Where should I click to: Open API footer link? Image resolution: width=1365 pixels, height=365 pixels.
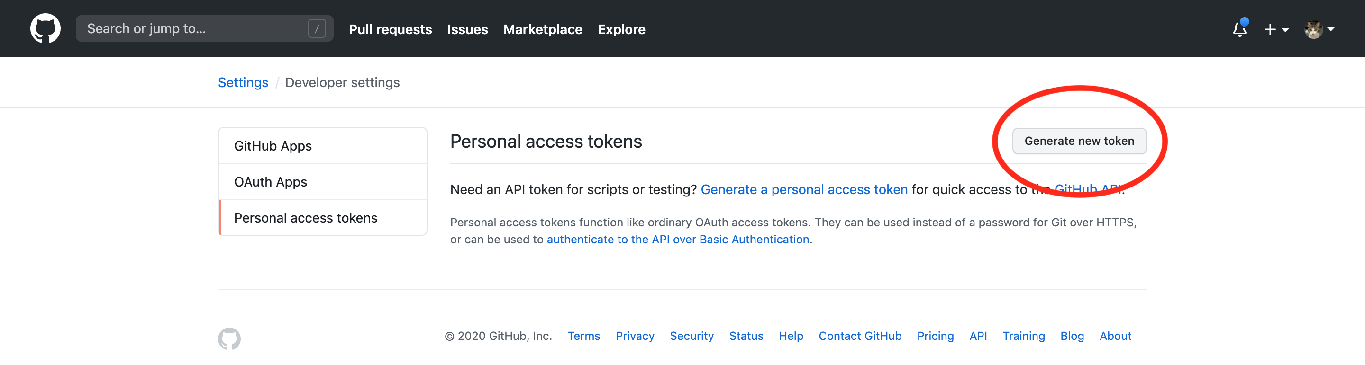pos(978,336)
